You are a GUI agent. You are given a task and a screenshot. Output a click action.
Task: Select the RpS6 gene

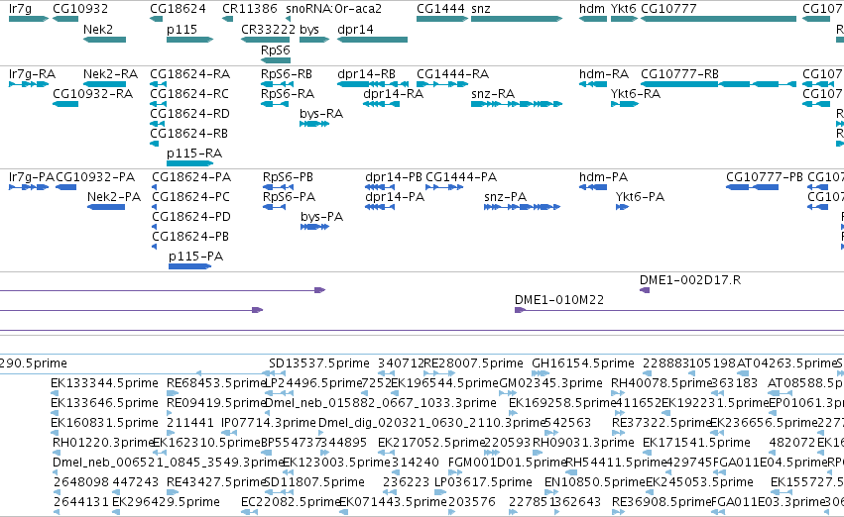point(276,60)
